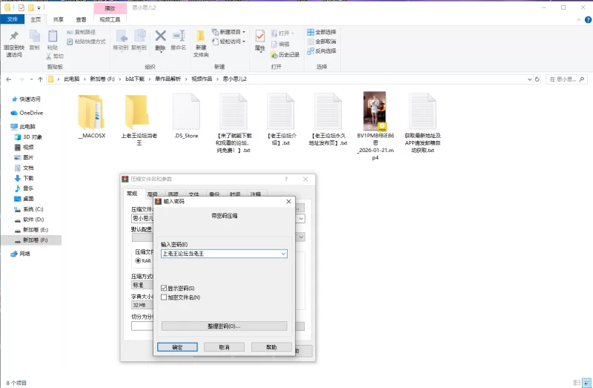Viewport: 593px width, 388px height.
Task: Click the red Delete X icon
Action: click(x=160, y=36)
